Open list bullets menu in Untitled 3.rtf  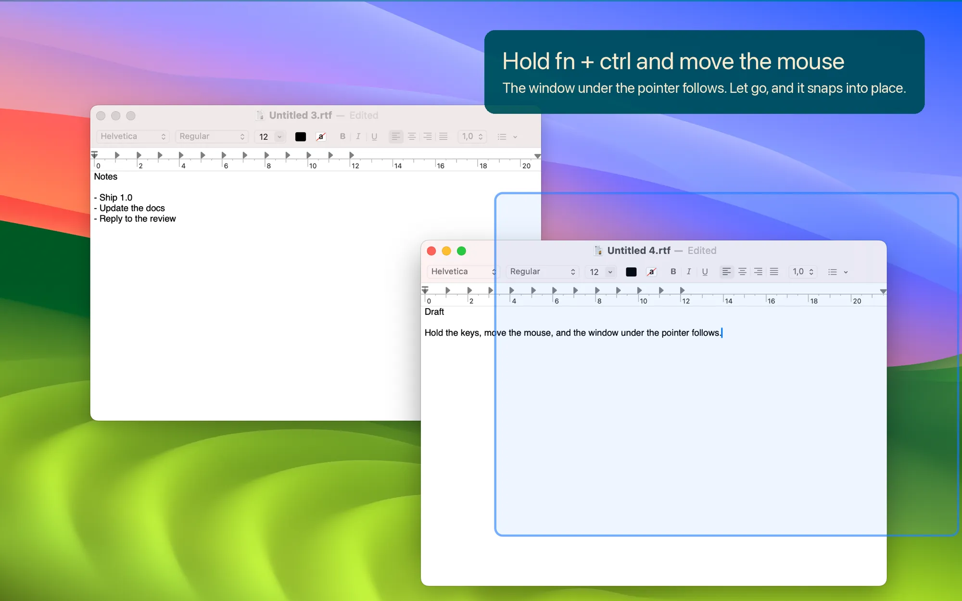pyautogui.click(x=506, y=137)
